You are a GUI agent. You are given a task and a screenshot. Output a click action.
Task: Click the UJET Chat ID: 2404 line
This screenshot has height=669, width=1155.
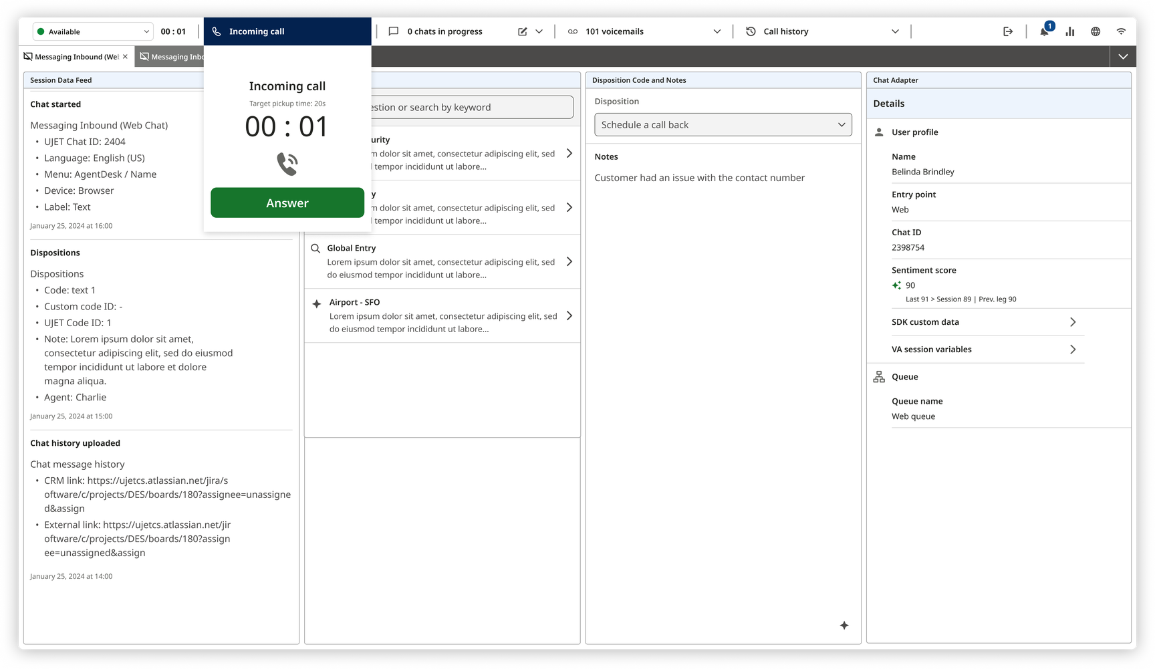85,142
